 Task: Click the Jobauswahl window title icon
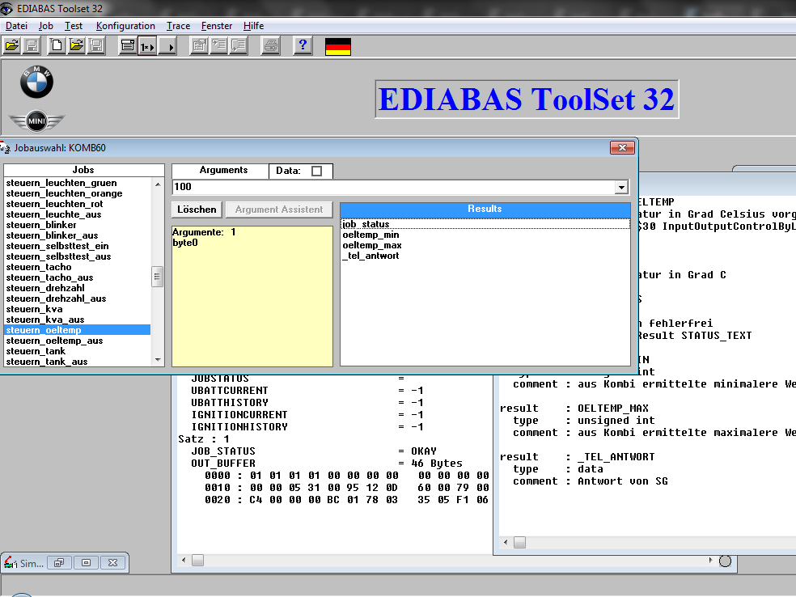5,148
